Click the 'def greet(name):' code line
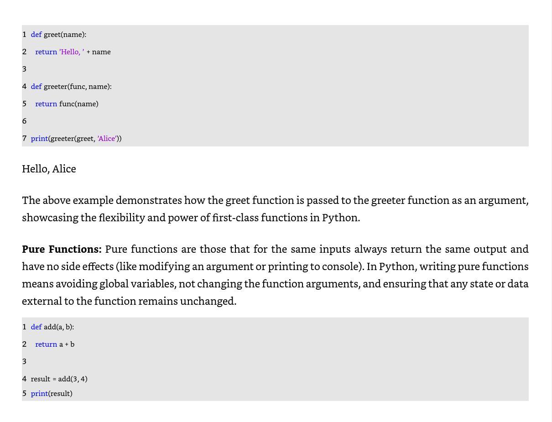Viewport: 552px width, 422px height. coord(58,35)
